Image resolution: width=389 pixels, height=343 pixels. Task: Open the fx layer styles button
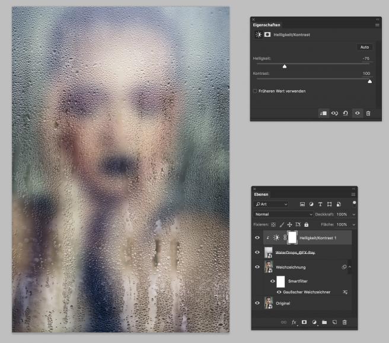click(x=294, y=322)
